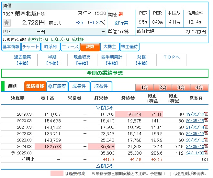Open the 株主優待 tab
Viewport: 213px width, 178px height.
[129, 47]
